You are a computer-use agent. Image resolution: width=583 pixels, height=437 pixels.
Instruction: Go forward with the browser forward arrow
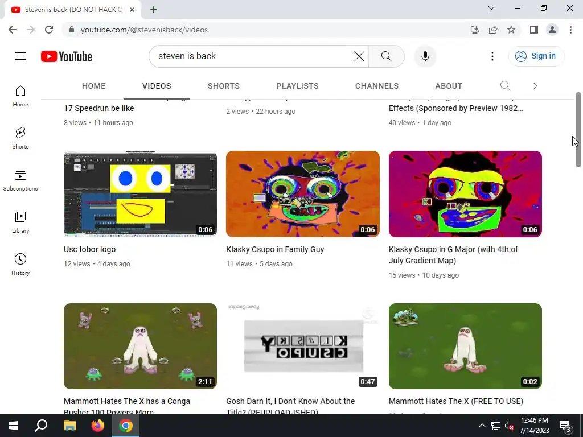pos(31,30)
